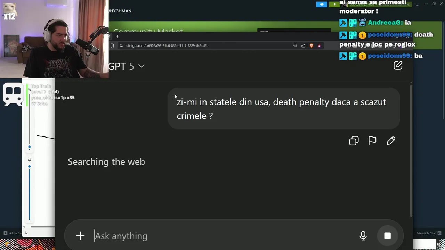The image size is (445, 250).
Task: Click the green bell notifications button
Action: pos(334,4)
